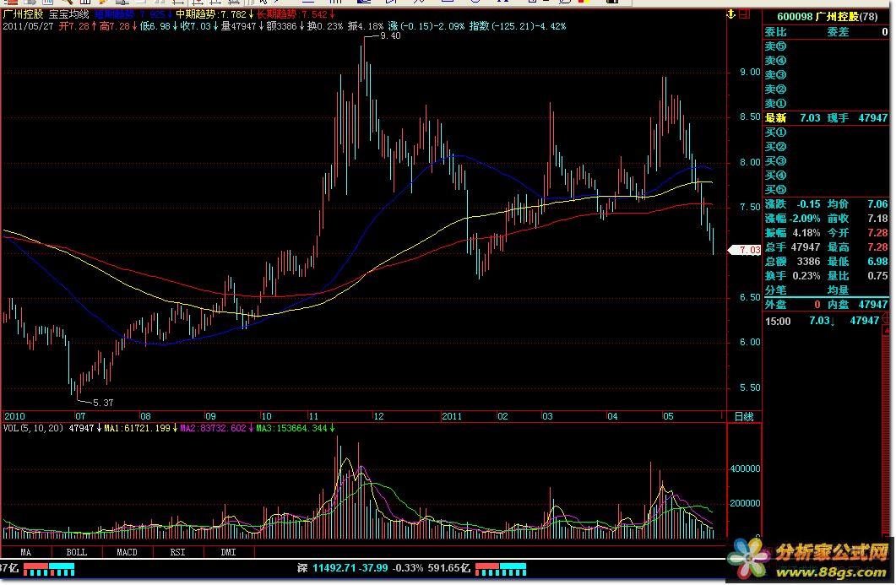Click stock title 600098 广州控股

point(828,17)
